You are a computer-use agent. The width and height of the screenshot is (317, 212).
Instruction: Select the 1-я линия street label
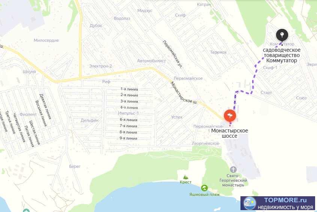coord(129,89)
